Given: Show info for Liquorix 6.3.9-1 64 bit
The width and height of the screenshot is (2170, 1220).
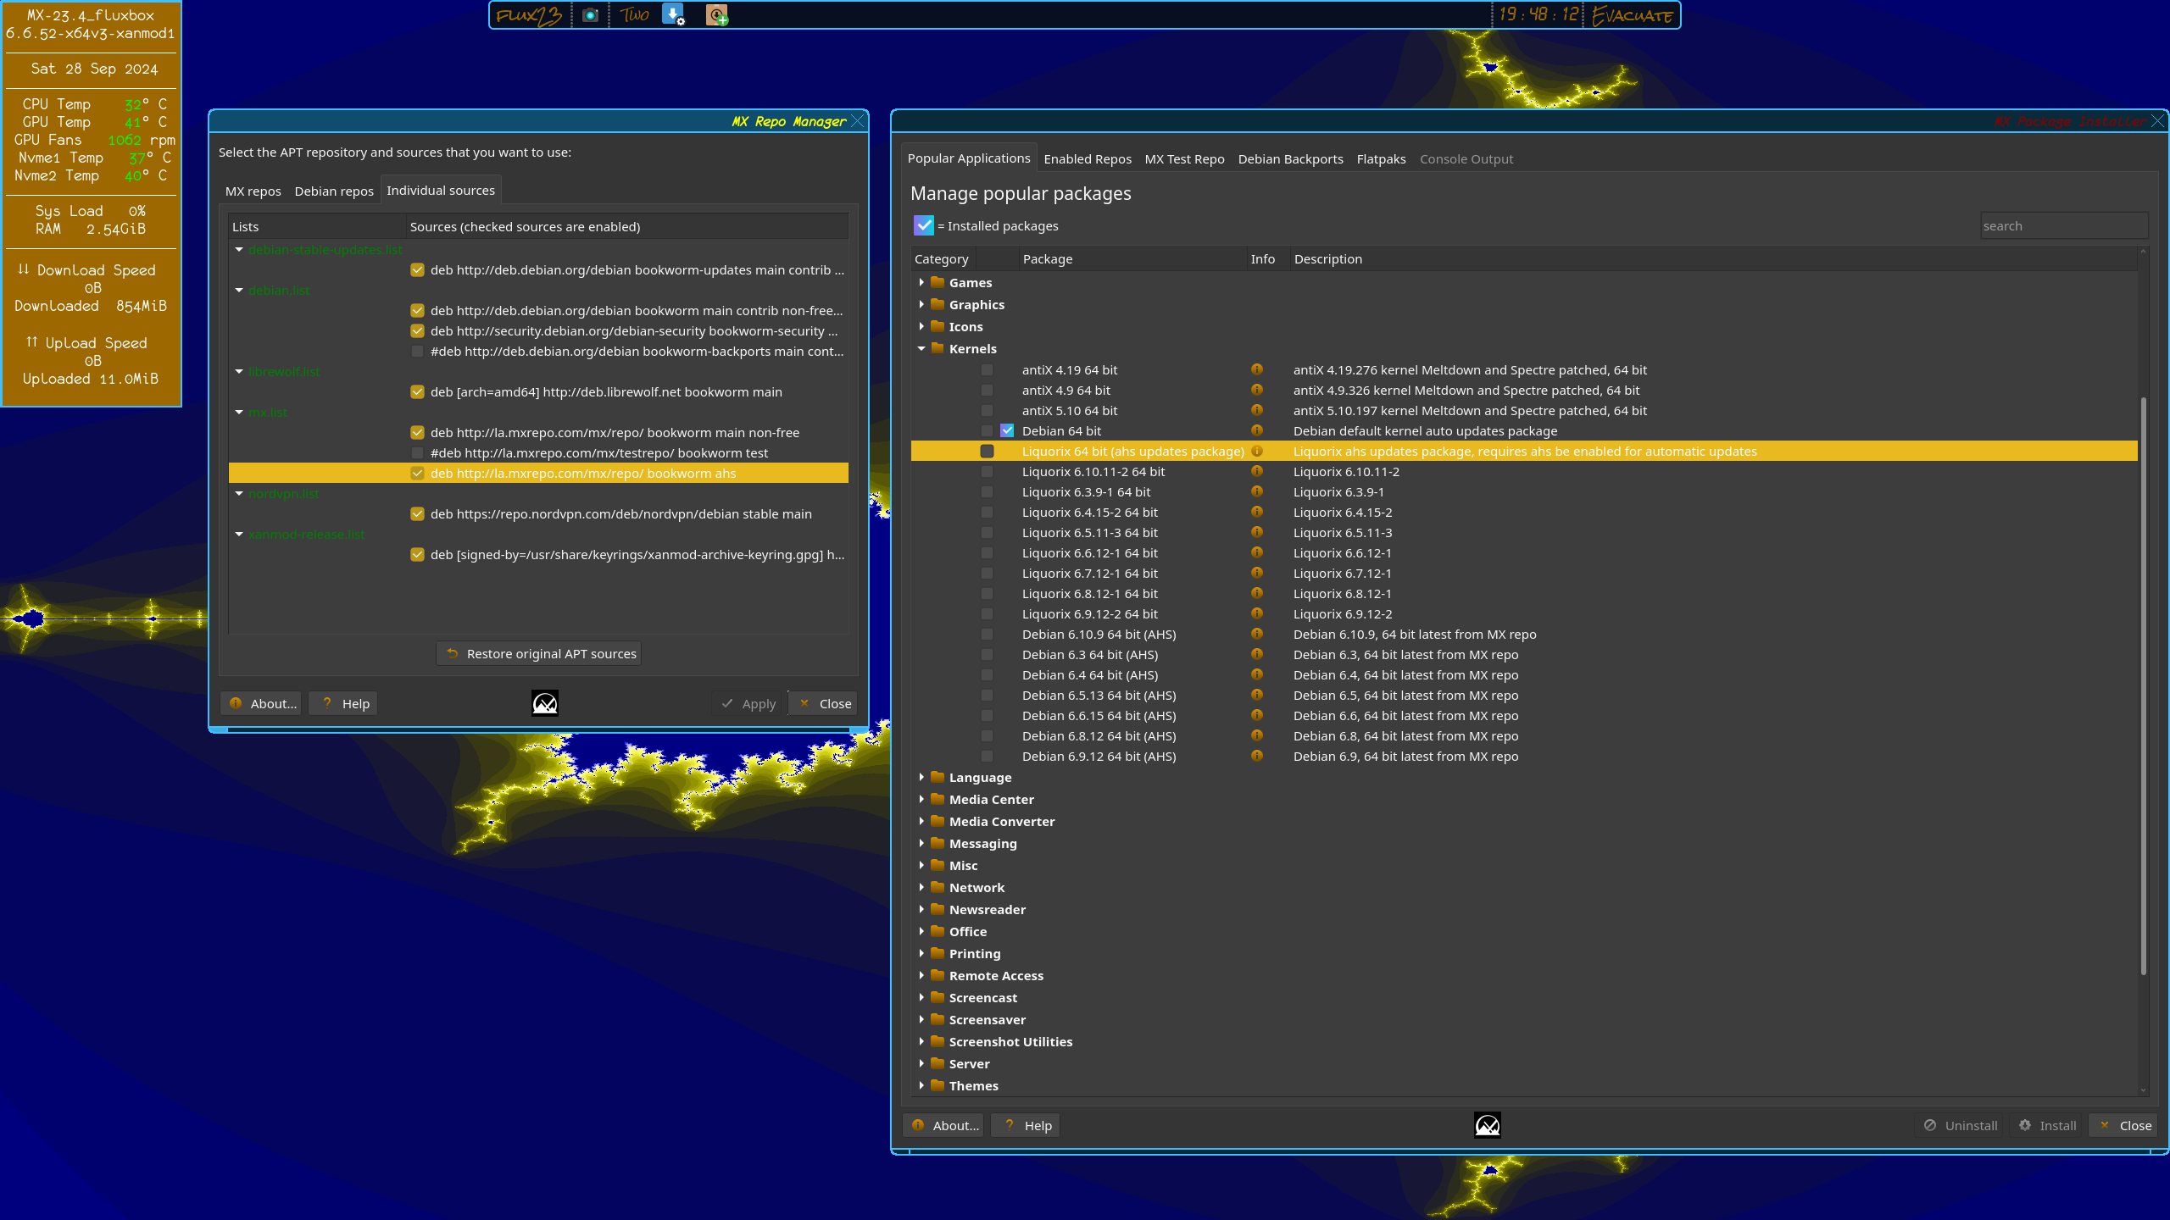Looking at the screenshot, I should tap(1256, 491).
